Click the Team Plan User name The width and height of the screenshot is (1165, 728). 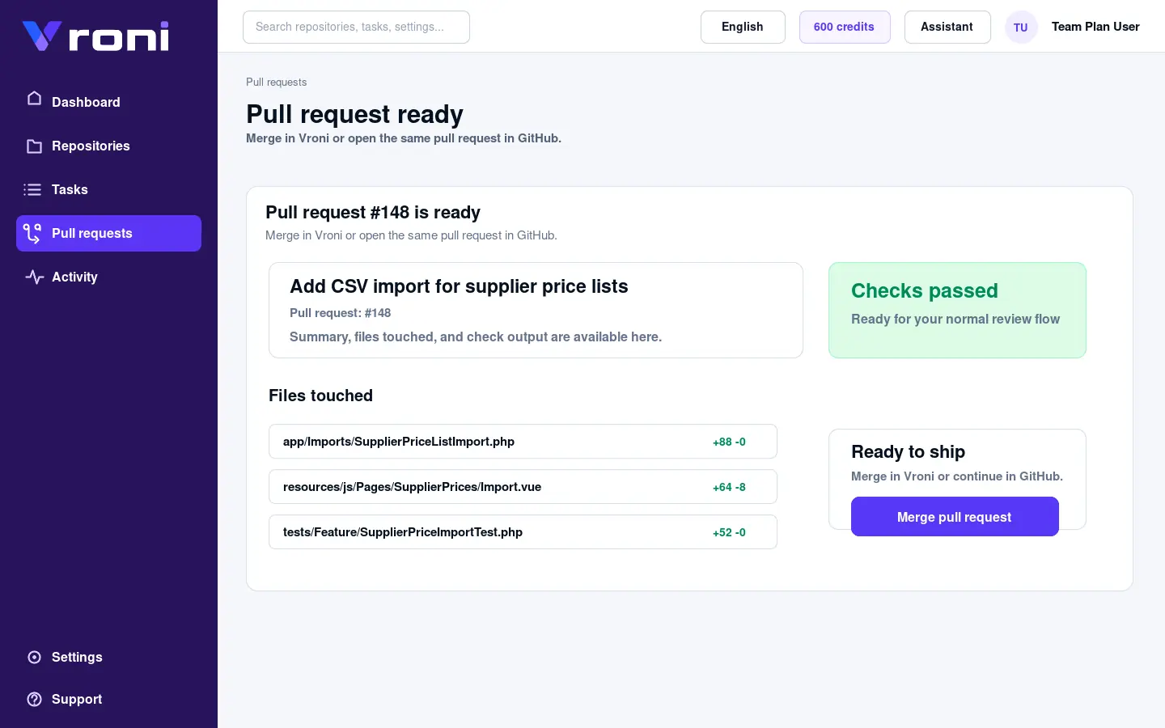tap(1095, 27)
